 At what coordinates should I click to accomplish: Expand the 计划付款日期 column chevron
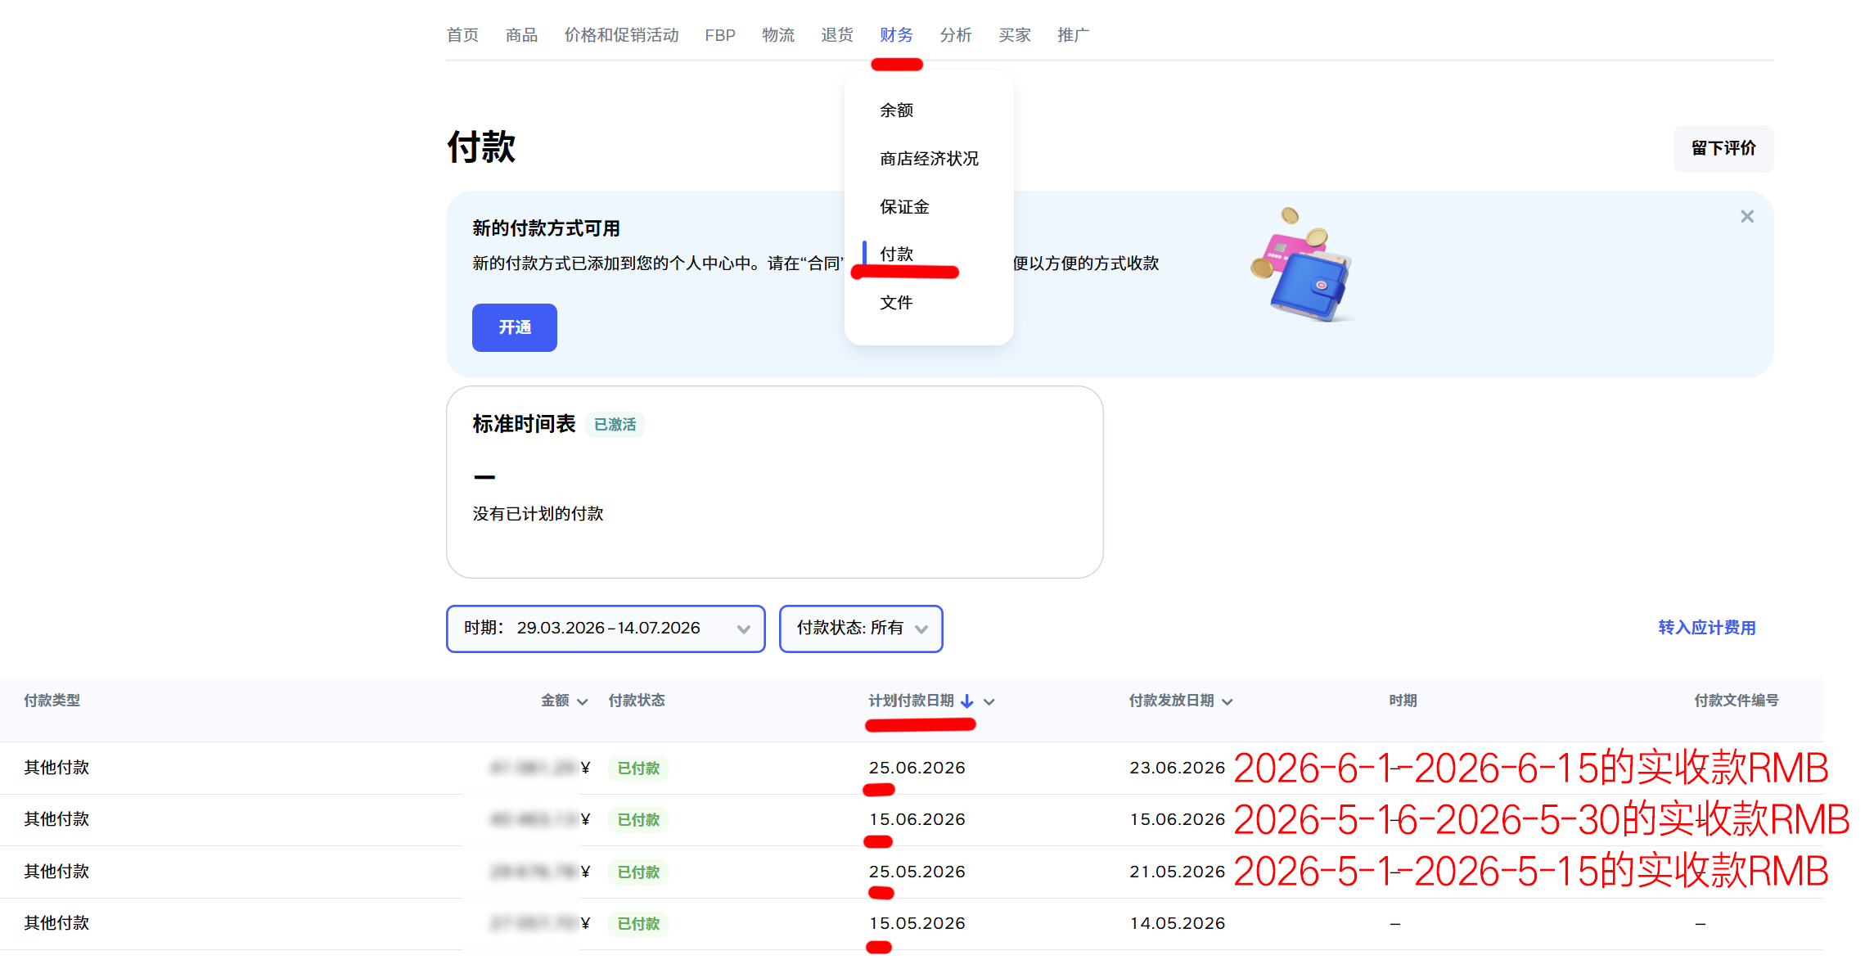coord(989,702)
